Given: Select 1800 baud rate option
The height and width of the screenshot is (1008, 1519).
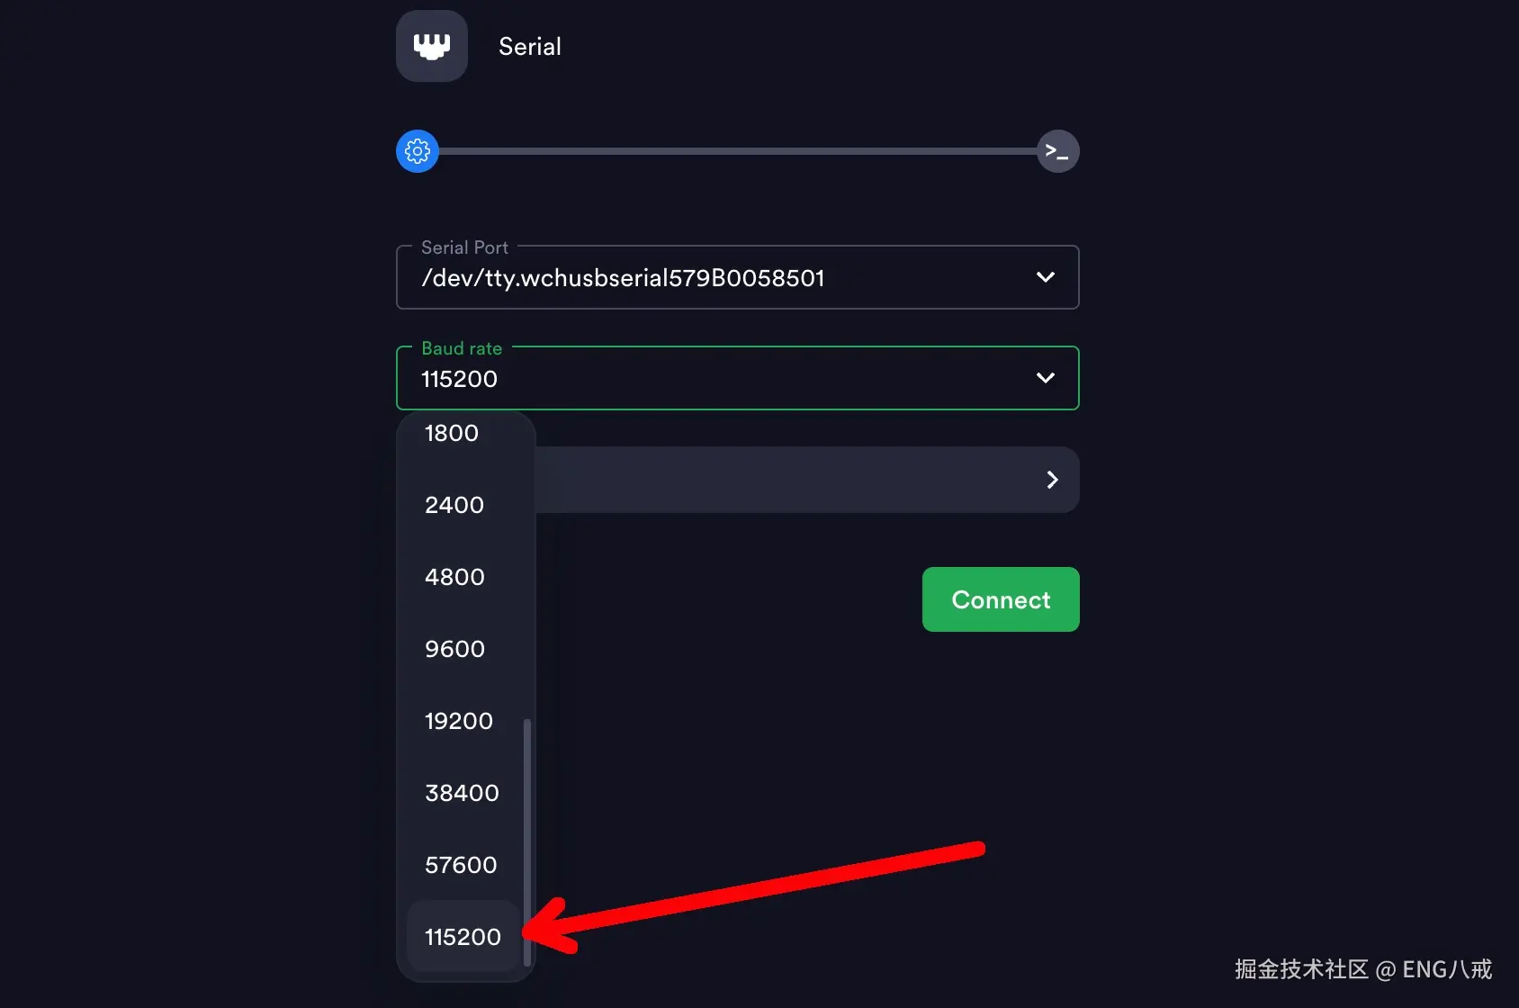Looking at the screenshot, I should (452, 434).
